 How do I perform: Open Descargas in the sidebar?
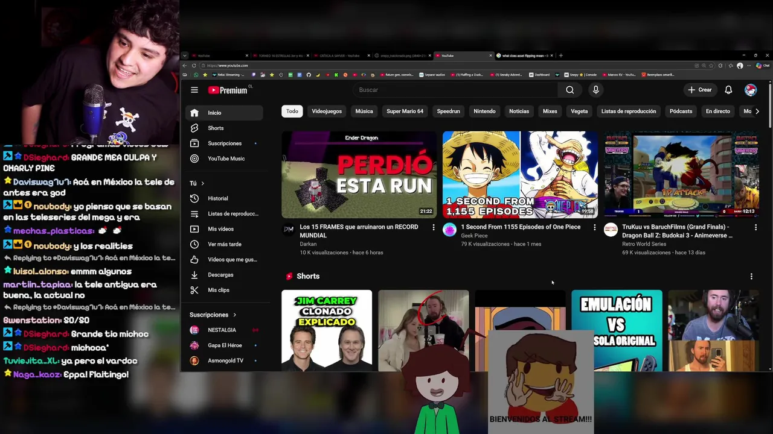click(x=225, y=275)
